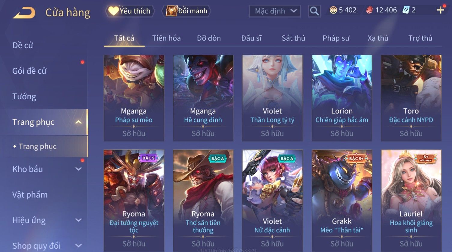Screen dimensions: 452x252
Task: Open the Tướng menu item
Action: pyautogui.click(x=24, y=97)
